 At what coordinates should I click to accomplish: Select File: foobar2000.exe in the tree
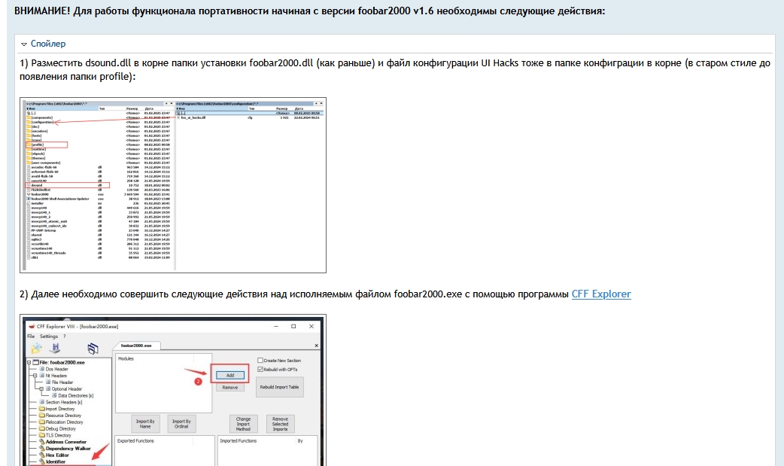pyautogui.click(x=62, y=362)
